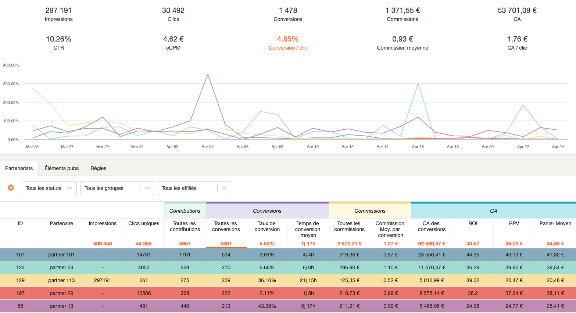Sort by Toutes les contributions column
The width and height of the screenshot is (576, 313).
(x=185, y=226)
